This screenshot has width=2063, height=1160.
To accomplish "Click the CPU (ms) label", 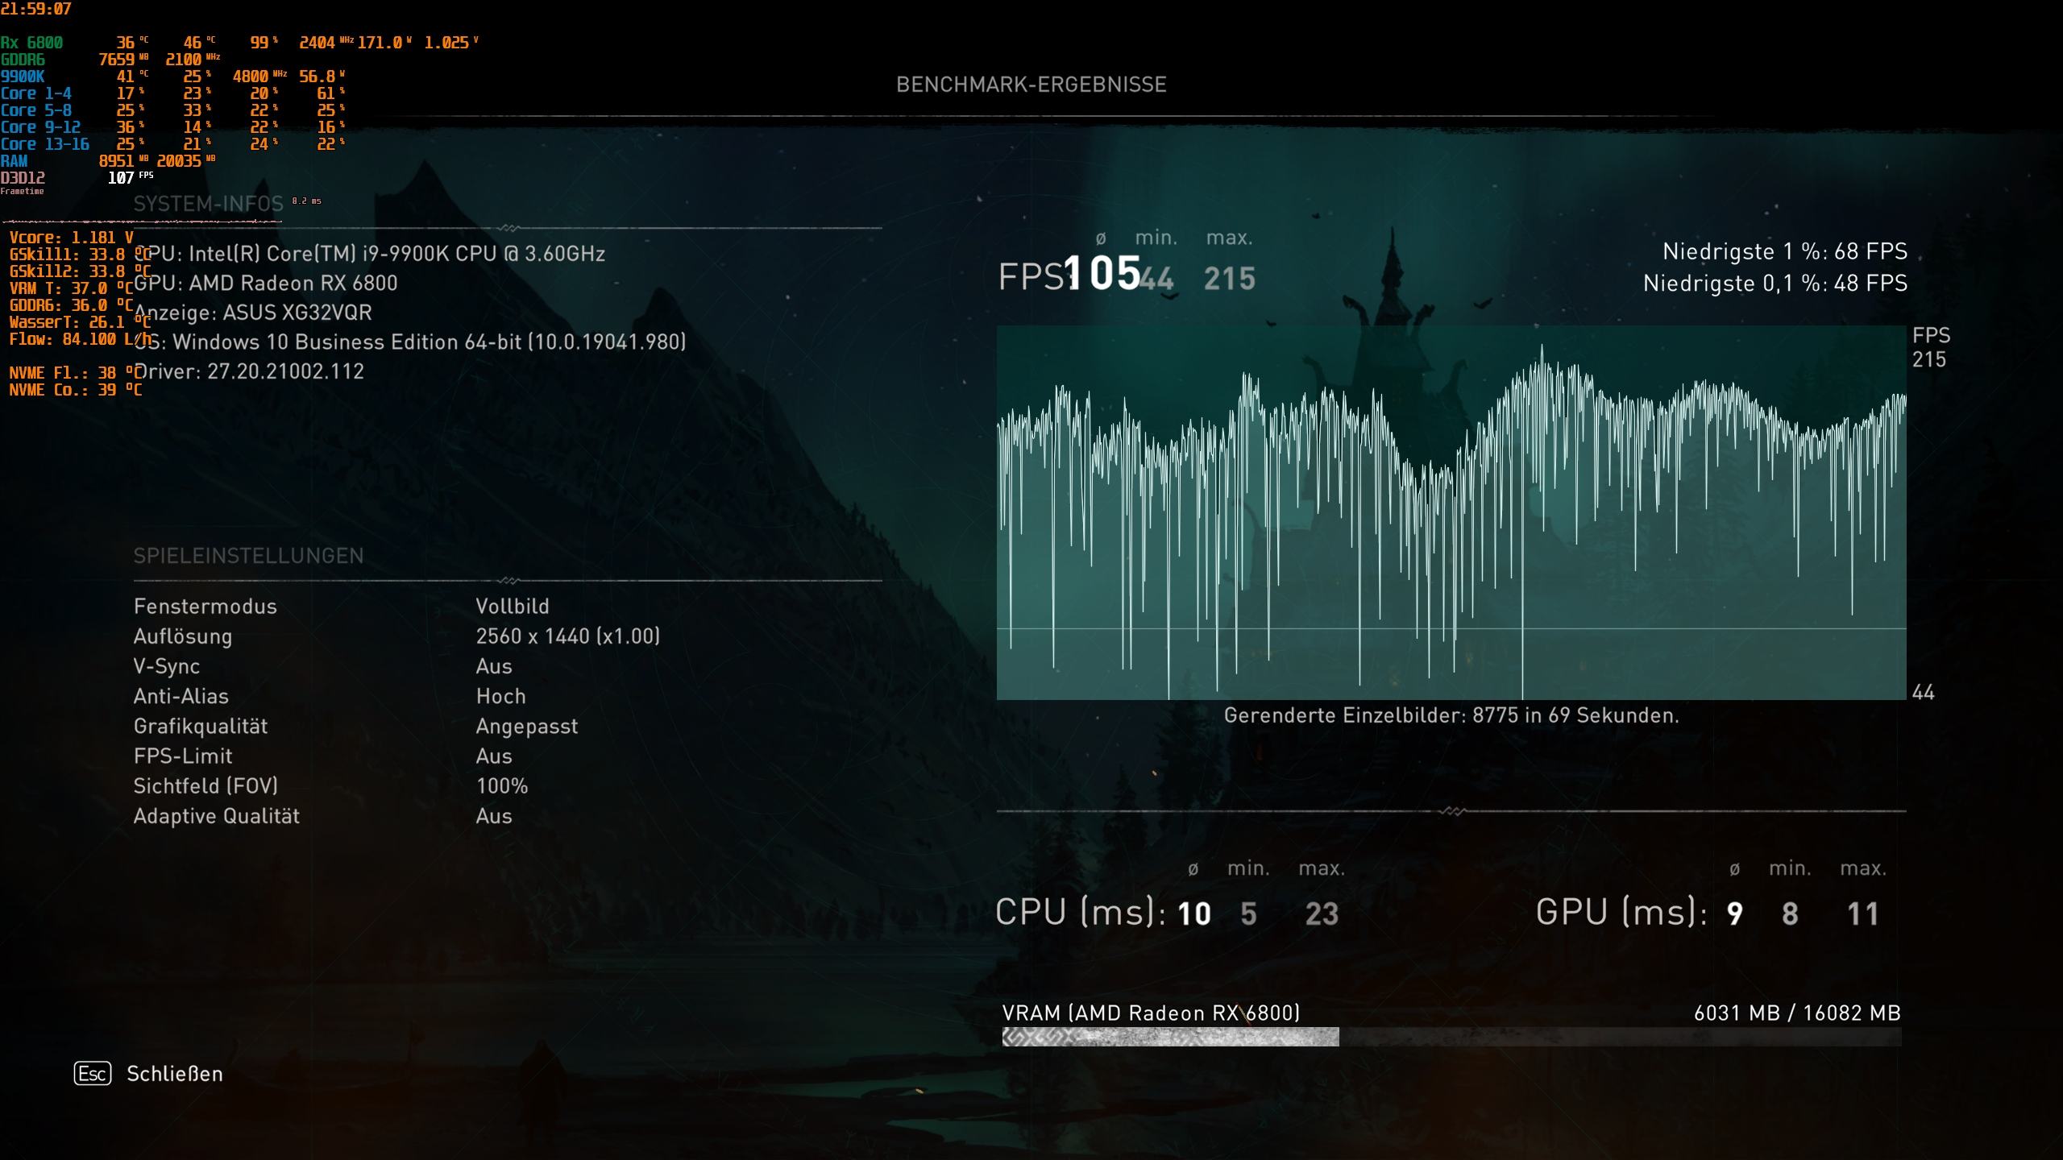I will pos(1081,913).
